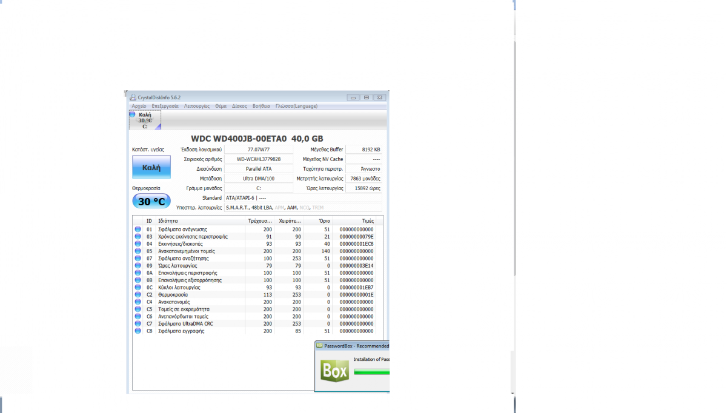Screen dimensions: 727x413
Task: Click the status dot of row 07 Σφάλματα αναζήτησης
Action: 138,259
